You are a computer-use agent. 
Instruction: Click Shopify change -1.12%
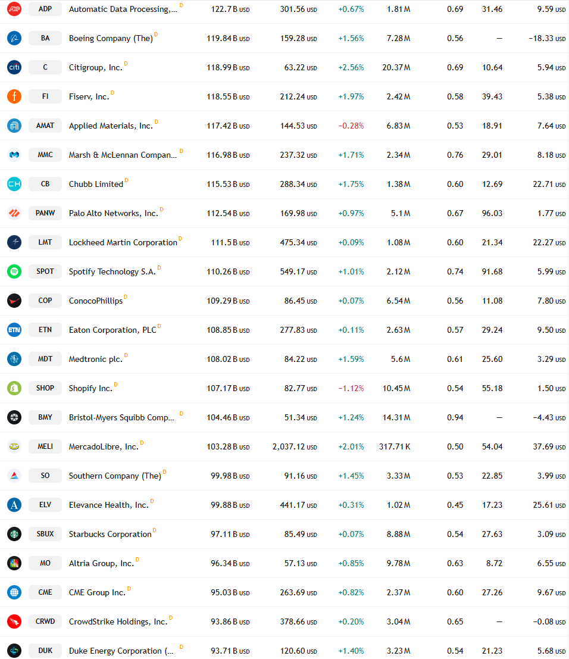coord(351,388)
